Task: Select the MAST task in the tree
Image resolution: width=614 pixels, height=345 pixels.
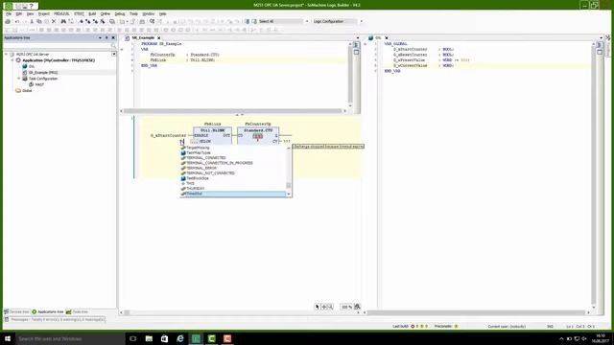Action: coord(39,84)
